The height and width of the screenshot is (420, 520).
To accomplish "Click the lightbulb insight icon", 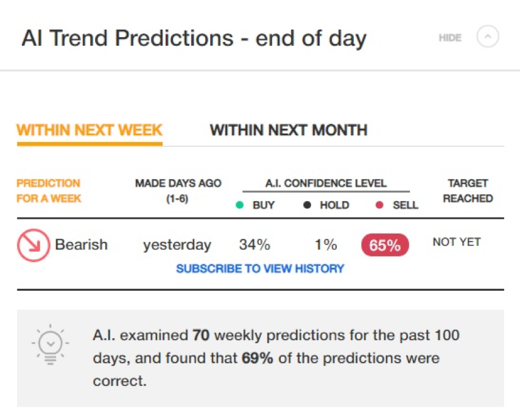I will pos(51,344).
